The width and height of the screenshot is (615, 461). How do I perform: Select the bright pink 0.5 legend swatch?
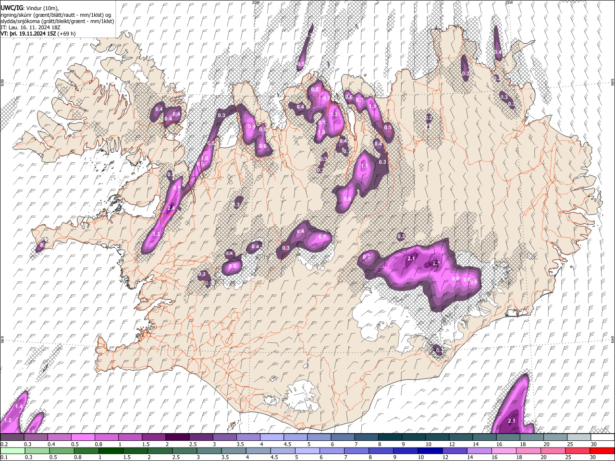(83, 437)
